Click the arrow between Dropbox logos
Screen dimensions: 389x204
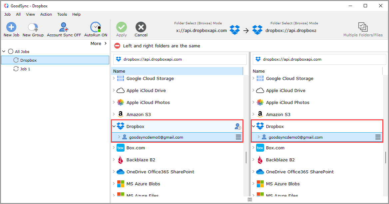click(x=246, y=31)
